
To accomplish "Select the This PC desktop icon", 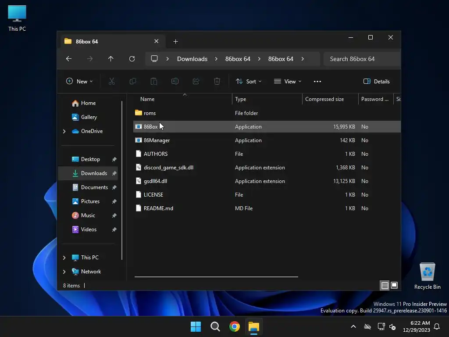I will click(17, 18).
